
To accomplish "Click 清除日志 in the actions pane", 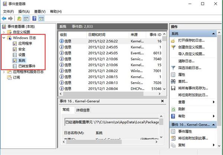I will point(186,61).
